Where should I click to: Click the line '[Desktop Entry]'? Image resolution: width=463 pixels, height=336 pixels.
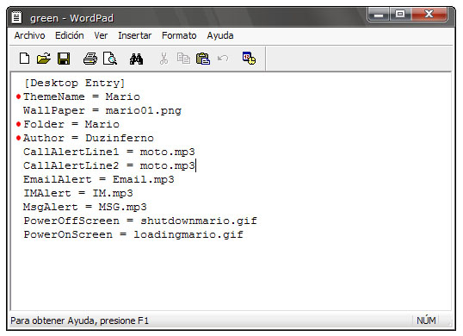[74, 83]
